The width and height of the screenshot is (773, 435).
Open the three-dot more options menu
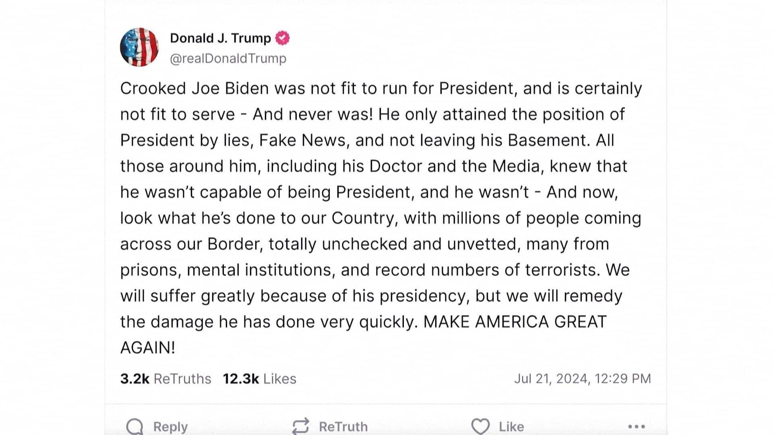pyautogui.click(x=637, y=427)
